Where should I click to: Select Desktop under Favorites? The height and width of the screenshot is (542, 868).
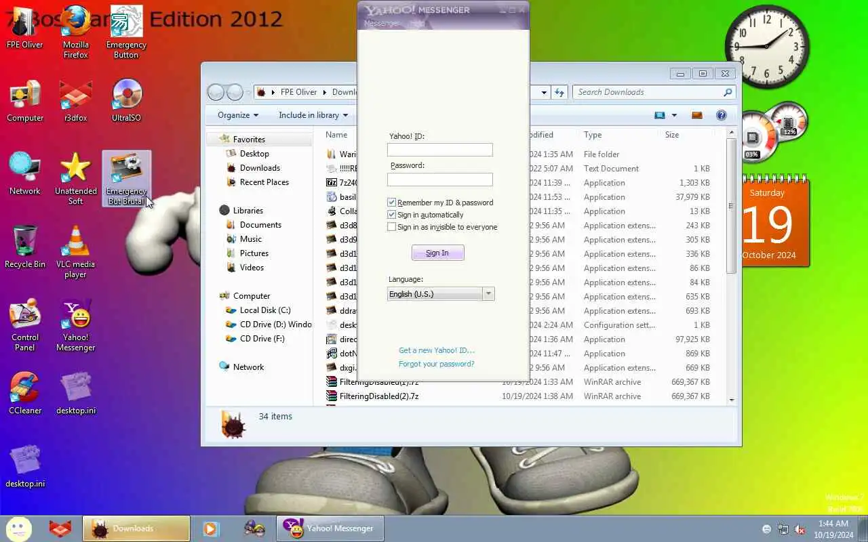pyautogui.click(x=254, y=154)
